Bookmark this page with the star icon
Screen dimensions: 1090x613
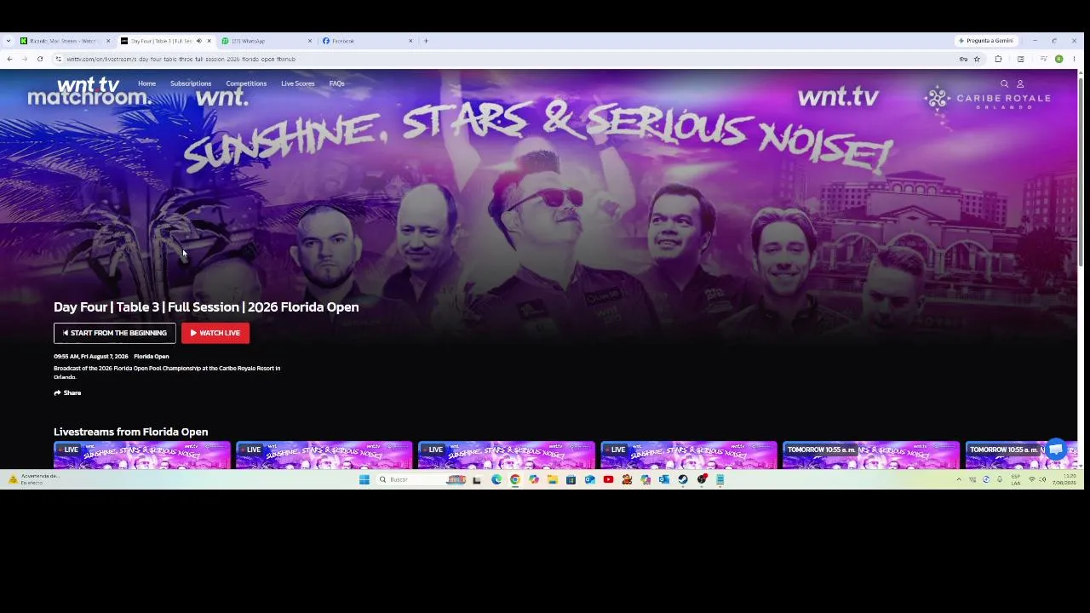pos(977,59)
